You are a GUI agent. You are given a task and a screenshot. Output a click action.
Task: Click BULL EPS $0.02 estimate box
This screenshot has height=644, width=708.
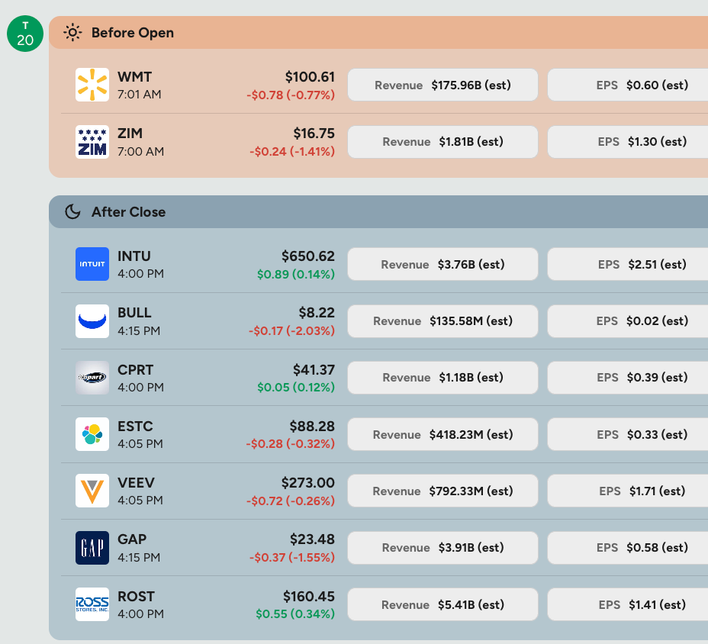point(628,321)
